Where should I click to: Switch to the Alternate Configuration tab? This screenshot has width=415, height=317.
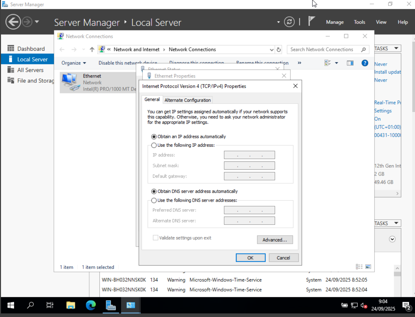point(188,100)
